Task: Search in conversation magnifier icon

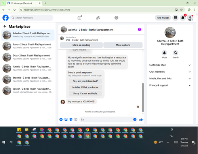Action: [175, 53]
